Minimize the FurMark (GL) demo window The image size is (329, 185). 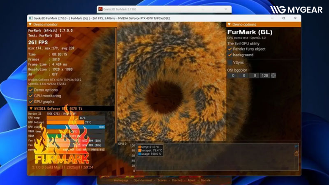(272, 18)
